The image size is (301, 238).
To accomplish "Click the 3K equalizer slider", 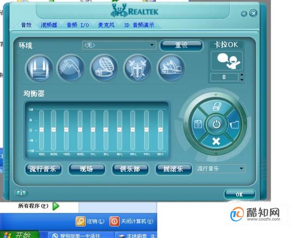I will (x=105, y=130).
